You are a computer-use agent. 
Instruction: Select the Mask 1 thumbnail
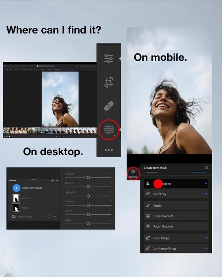16,207
